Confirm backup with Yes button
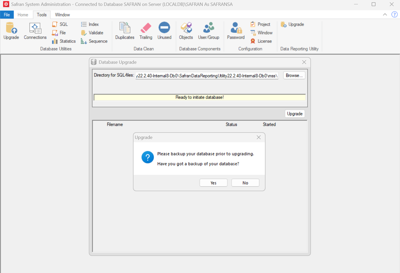The height and width of the screenshot is (273, 400). coord(213,183)
